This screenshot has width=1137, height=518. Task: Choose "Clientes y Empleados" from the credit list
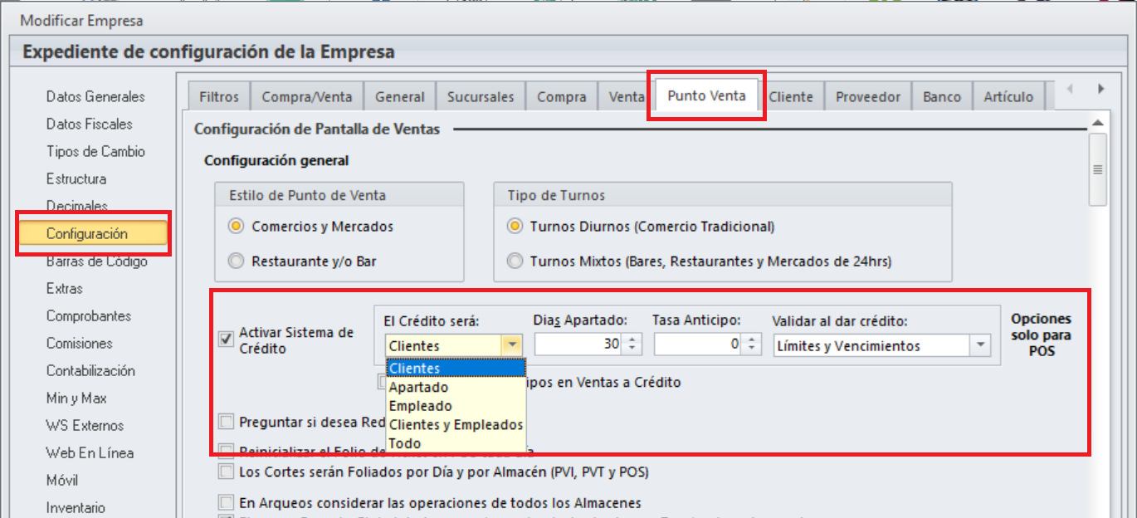pyautogui.click(x=455, y=424)
